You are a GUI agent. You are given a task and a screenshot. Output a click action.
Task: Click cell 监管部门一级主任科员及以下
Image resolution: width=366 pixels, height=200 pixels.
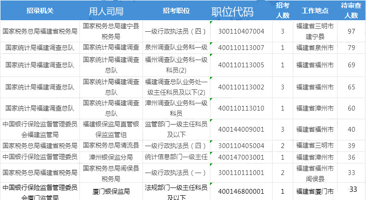tap(176, 130)
